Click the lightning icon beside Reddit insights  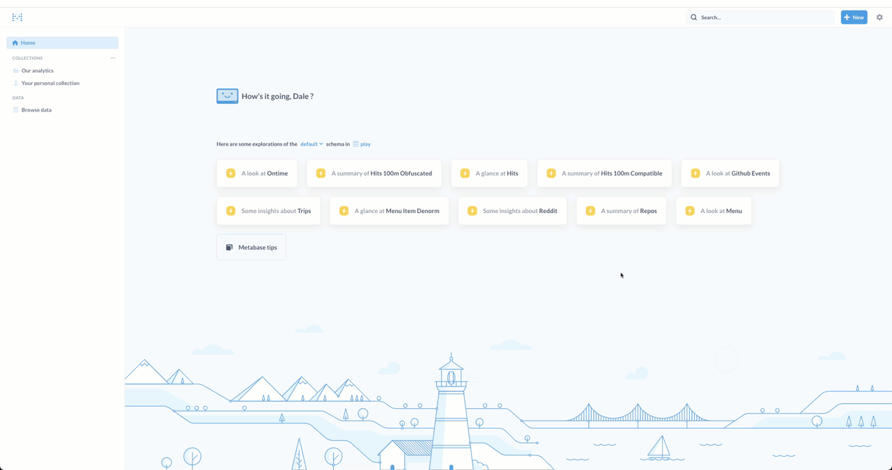pos(472,211)
